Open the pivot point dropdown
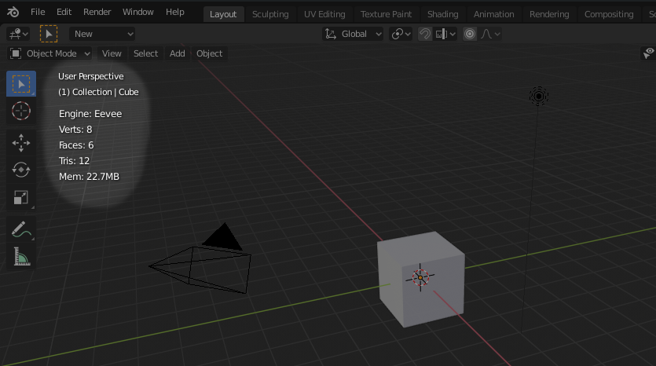This screenshot has width=656, height=366. (x=401, y=34)
